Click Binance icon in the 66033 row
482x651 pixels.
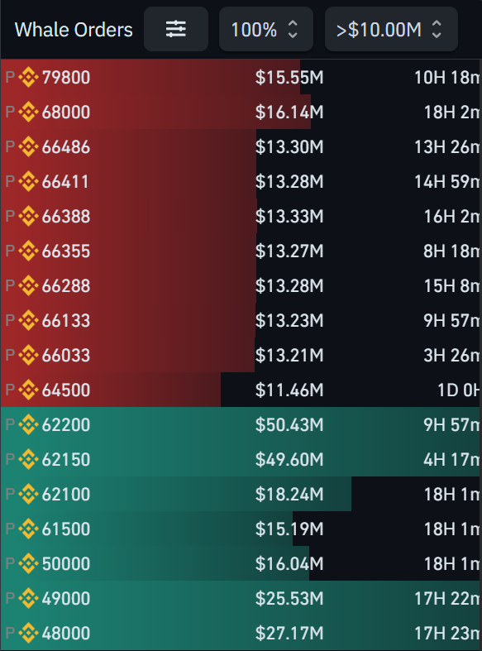29,355
